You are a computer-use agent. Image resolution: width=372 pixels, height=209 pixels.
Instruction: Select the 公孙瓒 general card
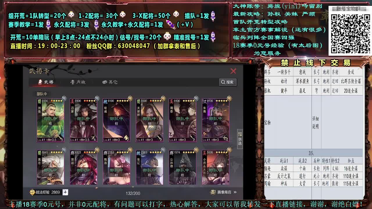pos(183,167)
